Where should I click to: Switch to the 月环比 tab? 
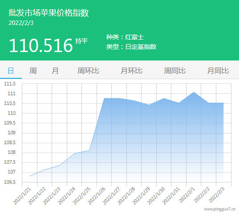coord(131,71)
